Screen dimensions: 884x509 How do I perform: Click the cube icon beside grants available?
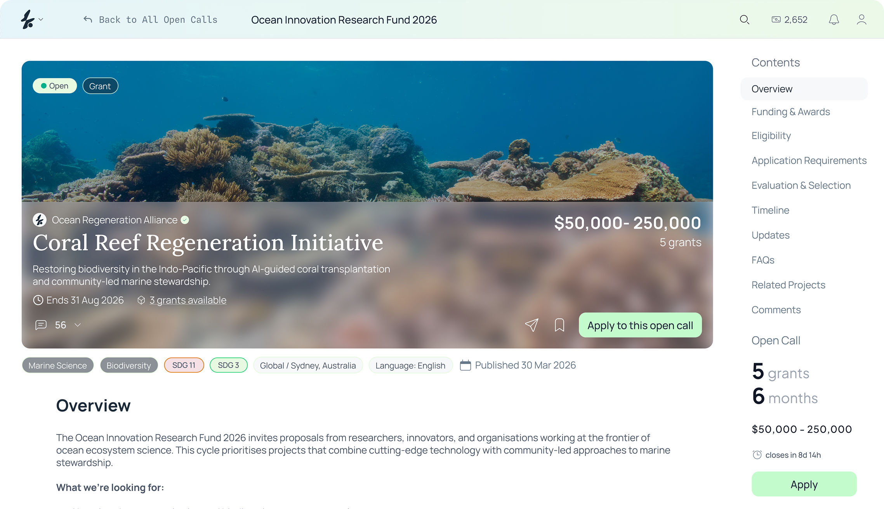[141, 300]
